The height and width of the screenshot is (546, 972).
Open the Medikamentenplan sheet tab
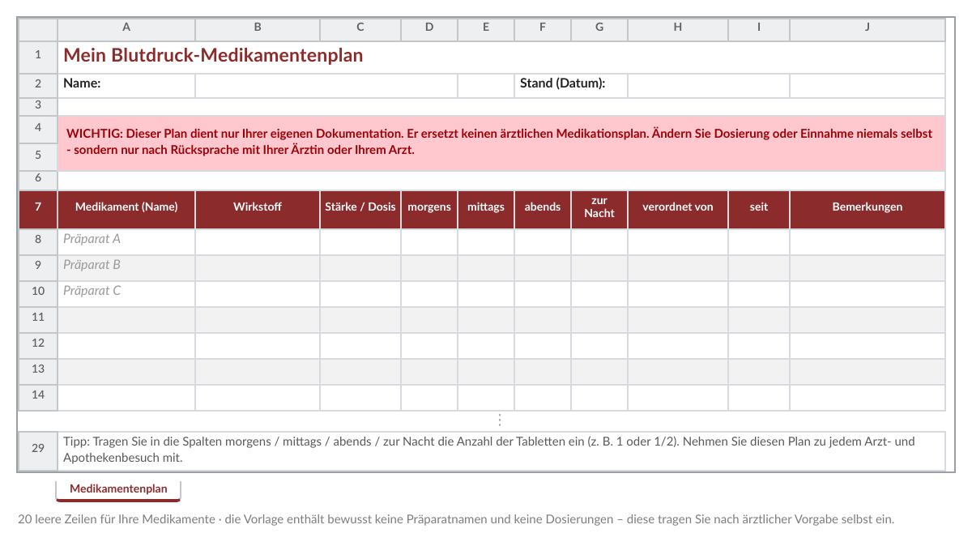pyautogui.click(x=118, y=488)
